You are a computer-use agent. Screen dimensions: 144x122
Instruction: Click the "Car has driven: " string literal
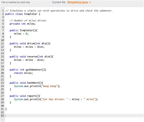coord(55,99)
